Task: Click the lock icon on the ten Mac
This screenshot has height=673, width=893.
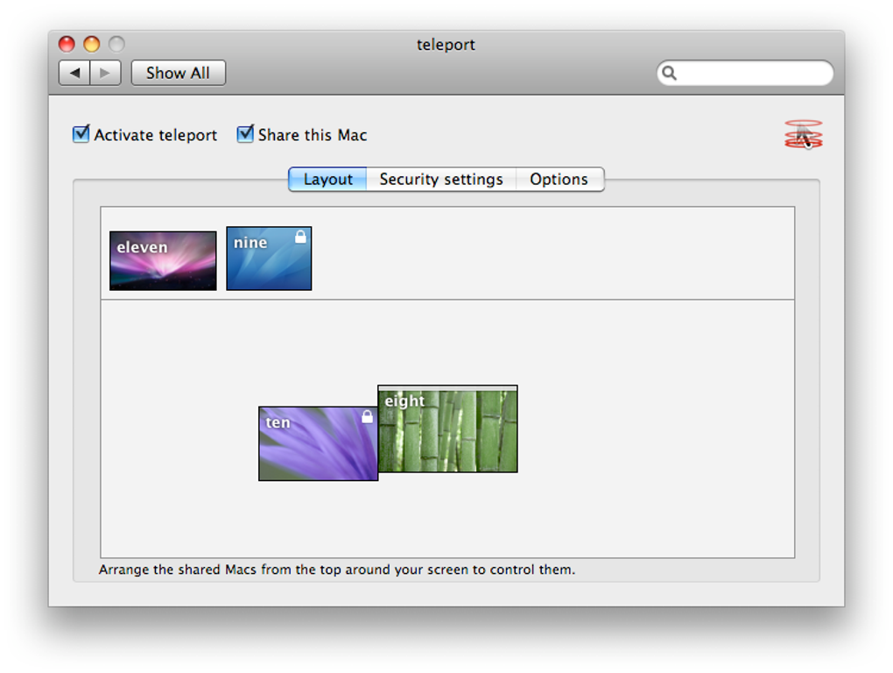Action: coord(368,416)
